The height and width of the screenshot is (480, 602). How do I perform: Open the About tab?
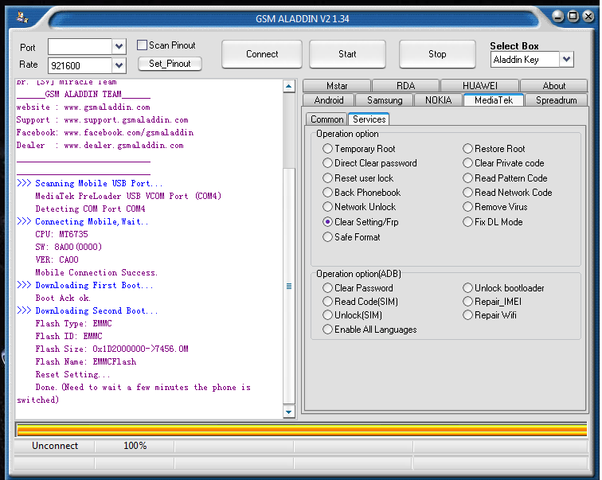click(553, 85)
